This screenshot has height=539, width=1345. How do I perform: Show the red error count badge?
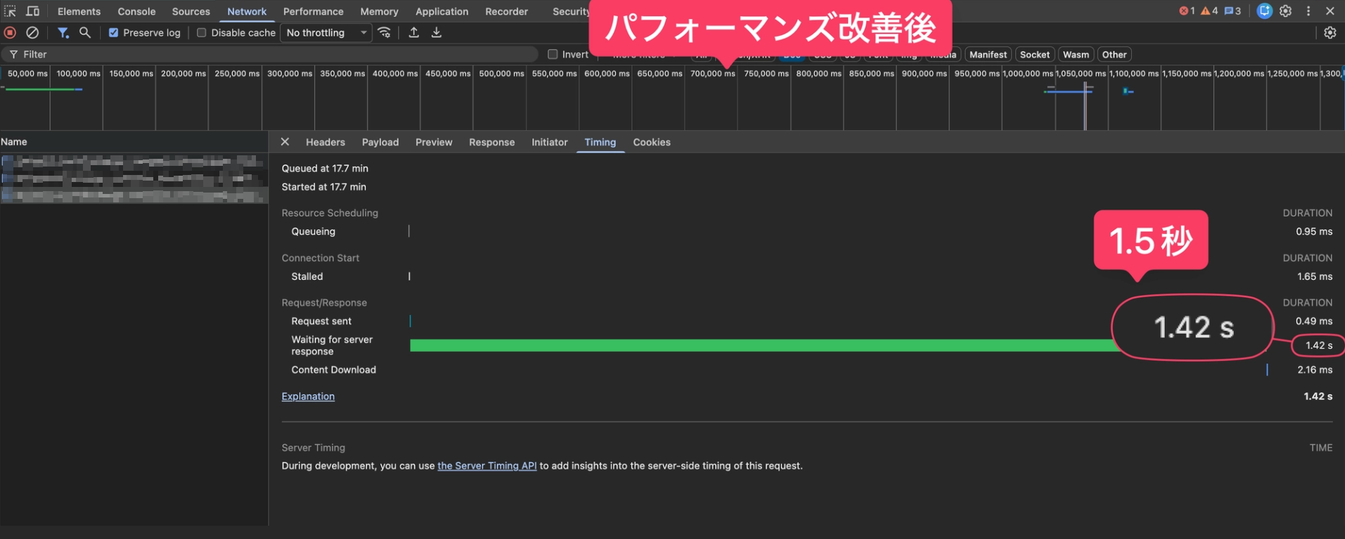pyautogui.click(x=1187, y=11)
